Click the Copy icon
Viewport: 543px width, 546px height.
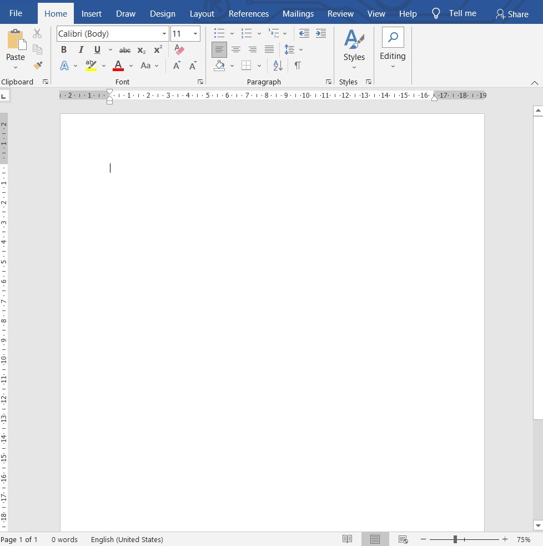(37, 49)
